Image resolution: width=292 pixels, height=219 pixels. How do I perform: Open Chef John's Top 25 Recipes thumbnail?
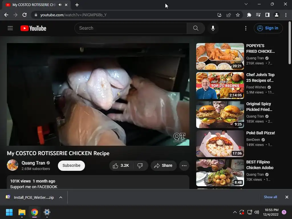(220, 86)
